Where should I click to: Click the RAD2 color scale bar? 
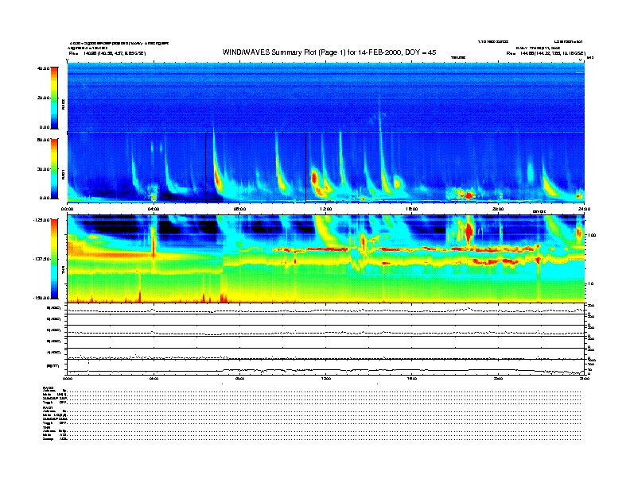point(54,98)
